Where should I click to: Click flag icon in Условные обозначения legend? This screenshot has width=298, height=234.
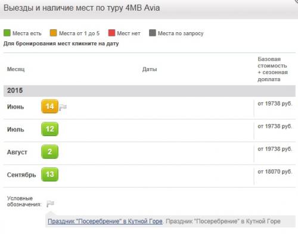click(x=50, y=204)
